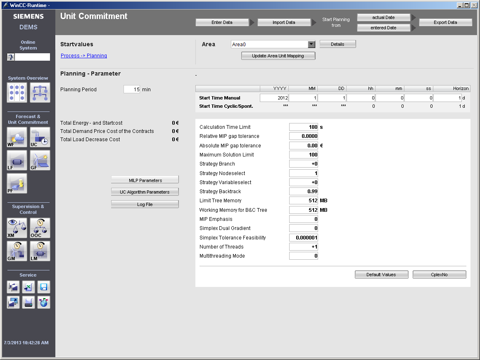
Task: Click Update Area Unit Mapping button
Action: [278, 56]
